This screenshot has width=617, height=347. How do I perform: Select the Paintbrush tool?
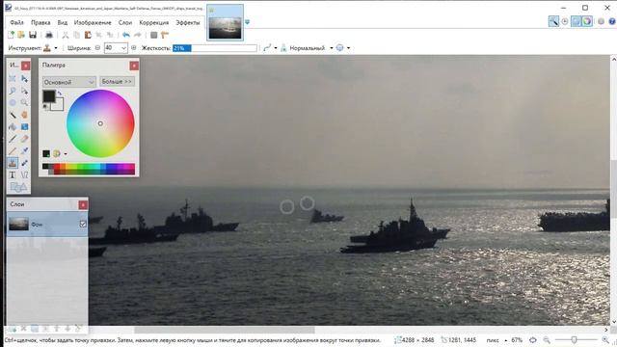(13, 139)
